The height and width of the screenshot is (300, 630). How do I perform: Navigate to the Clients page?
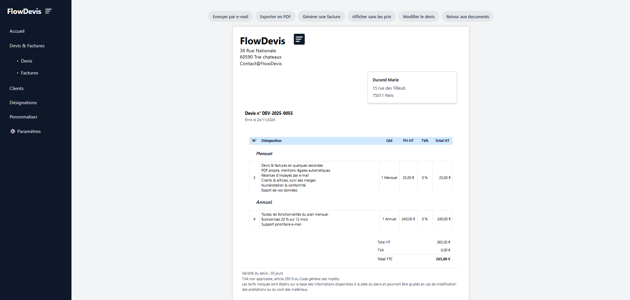tap(17, 88)
